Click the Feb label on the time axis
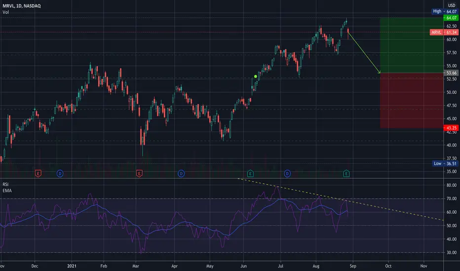The height and width of the screenshot is (271, 460). 104,266
